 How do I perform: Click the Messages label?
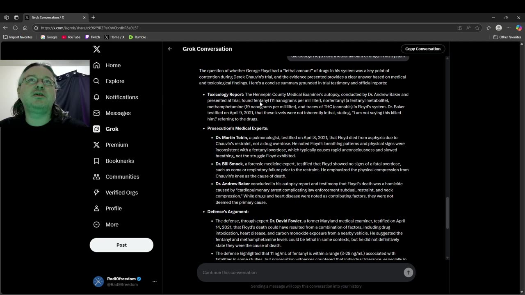pyautogui.click(x=118, y=113)
